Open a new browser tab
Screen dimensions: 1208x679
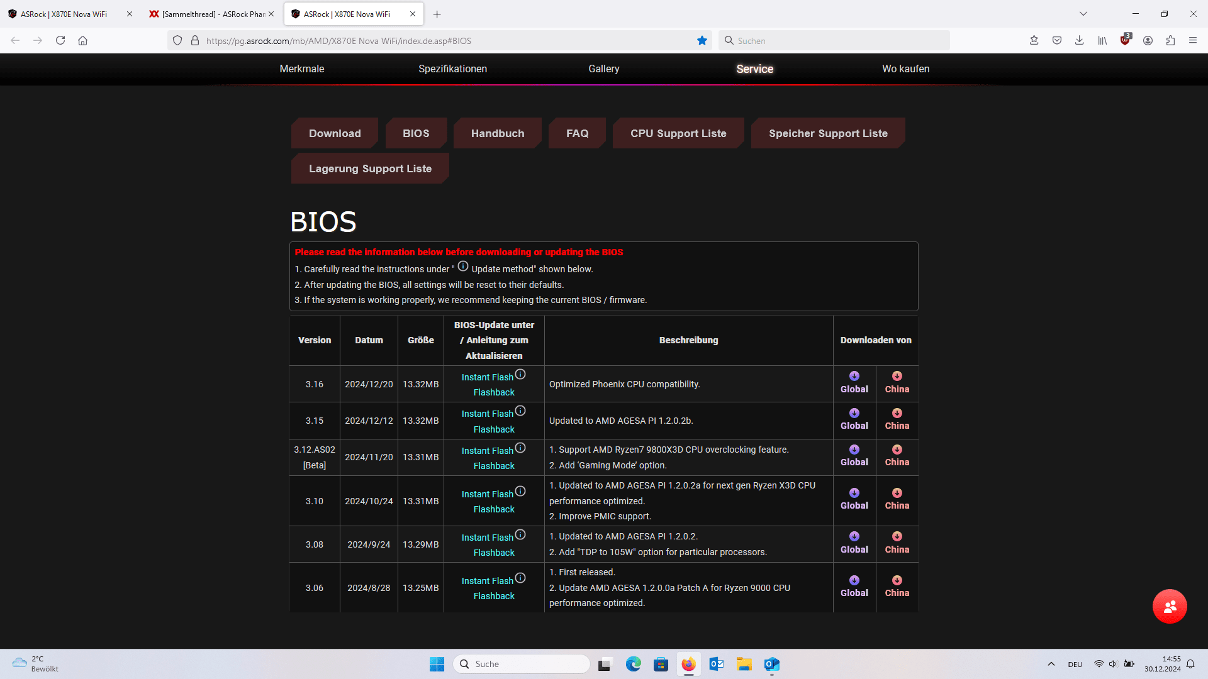tap(437, 14)
